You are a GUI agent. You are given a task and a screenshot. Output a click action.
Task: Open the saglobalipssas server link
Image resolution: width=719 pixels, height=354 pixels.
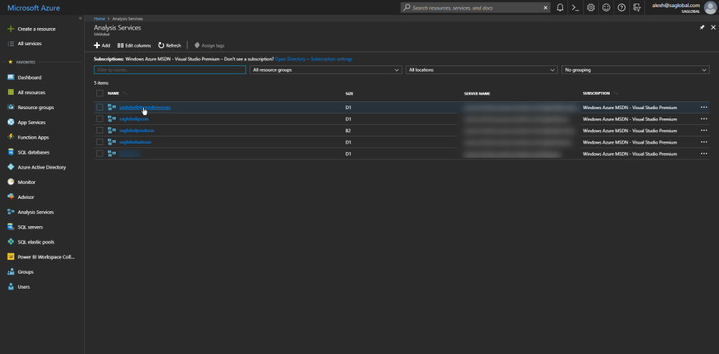pyautogui.click(x=134, y=119)
